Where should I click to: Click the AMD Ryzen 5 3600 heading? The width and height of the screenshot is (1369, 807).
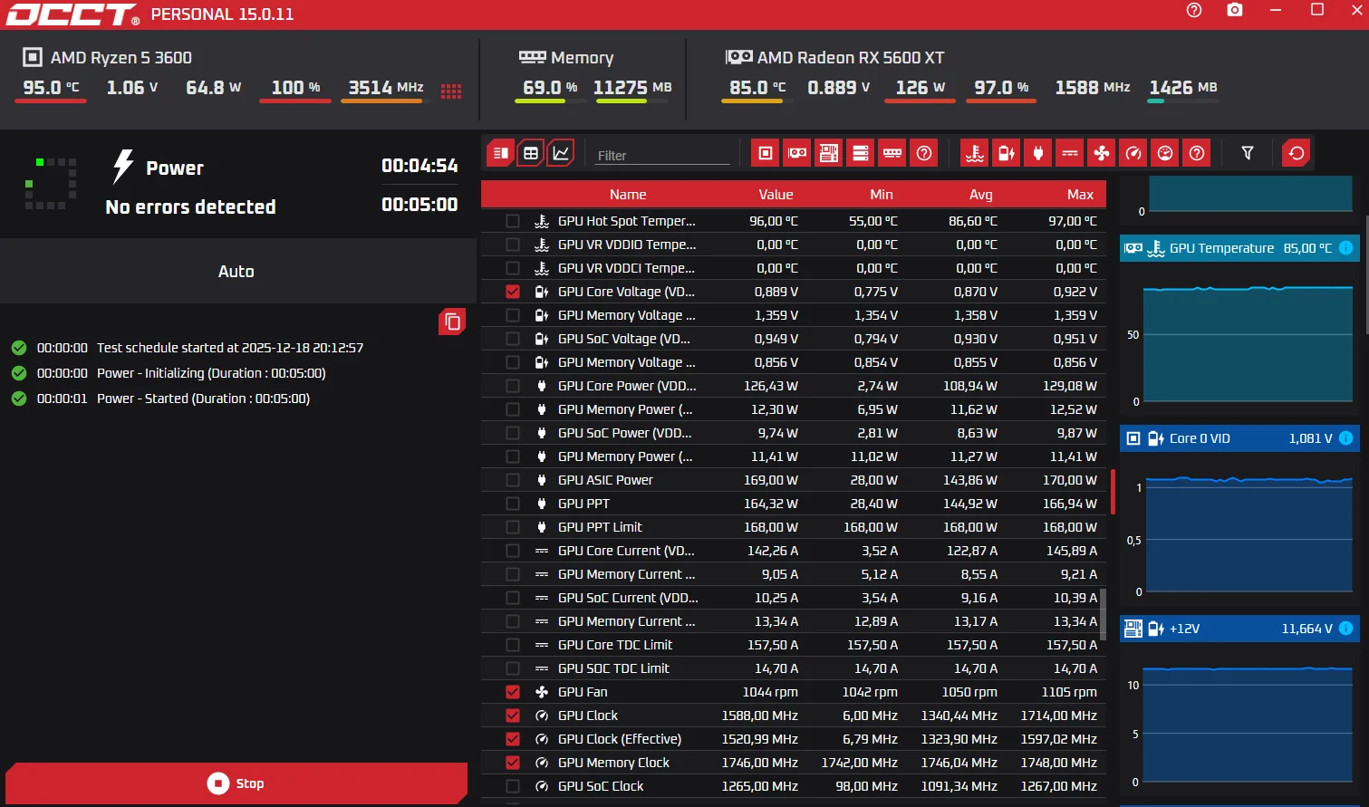click(121, 58)
